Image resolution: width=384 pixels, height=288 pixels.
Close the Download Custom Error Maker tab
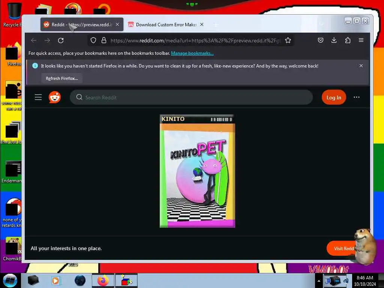pos(201,24)
